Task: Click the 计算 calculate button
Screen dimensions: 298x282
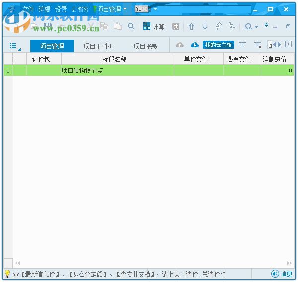Action: 154,26
